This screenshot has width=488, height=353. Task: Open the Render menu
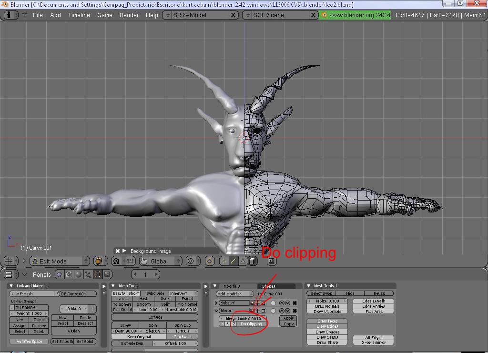click(129, 15)
